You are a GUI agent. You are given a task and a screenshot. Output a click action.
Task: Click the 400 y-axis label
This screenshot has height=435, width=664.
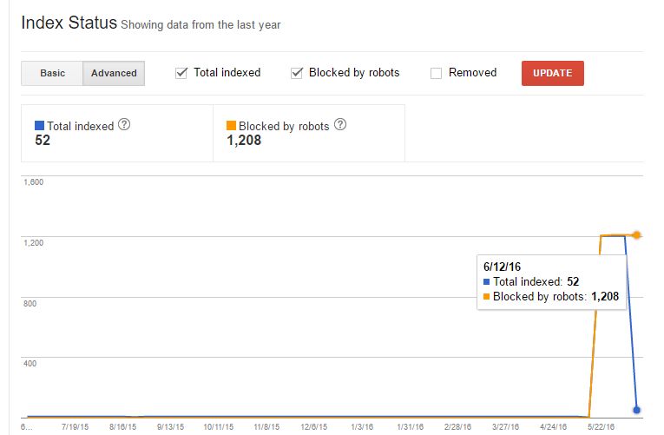(x=30, y=364)
